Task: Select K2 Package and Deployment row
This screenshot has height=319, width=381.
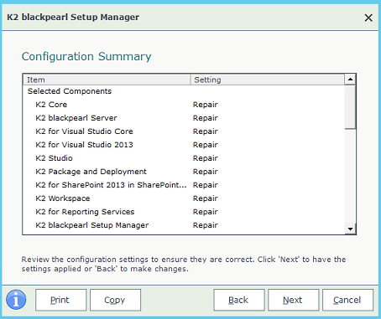Action: 184,172
